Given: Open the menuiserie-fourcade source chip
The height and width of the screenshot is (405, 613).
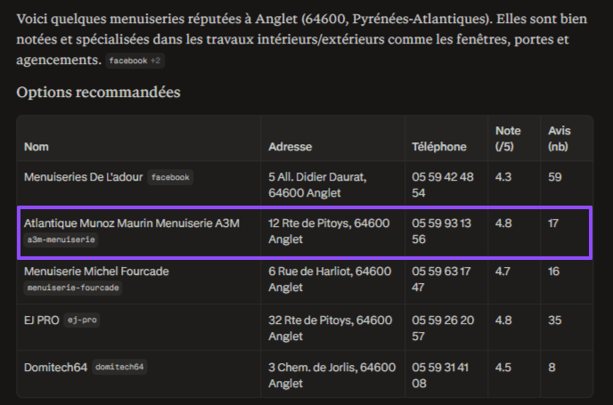Looking at the screenshot, I should 73,288.
